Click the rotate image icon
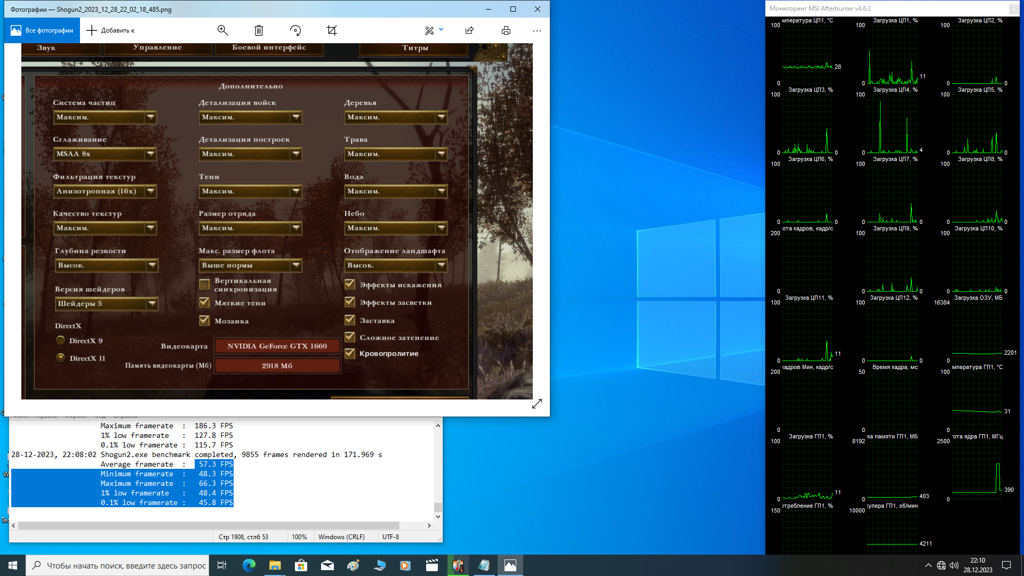The height and width of the screenshot is (576, 1024). [x=295, y=30]
